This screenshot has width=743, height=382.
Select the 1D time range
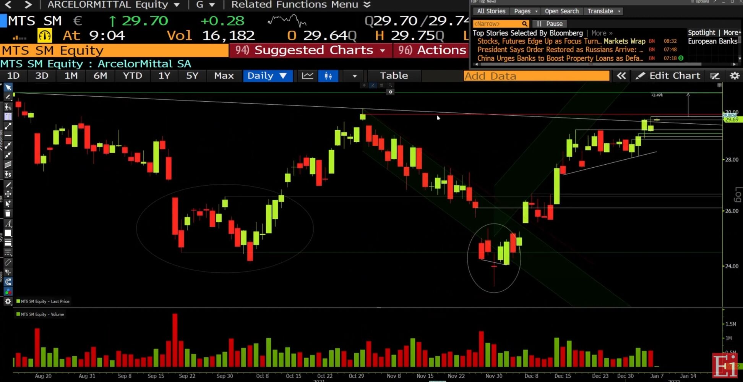click(13, 76)
